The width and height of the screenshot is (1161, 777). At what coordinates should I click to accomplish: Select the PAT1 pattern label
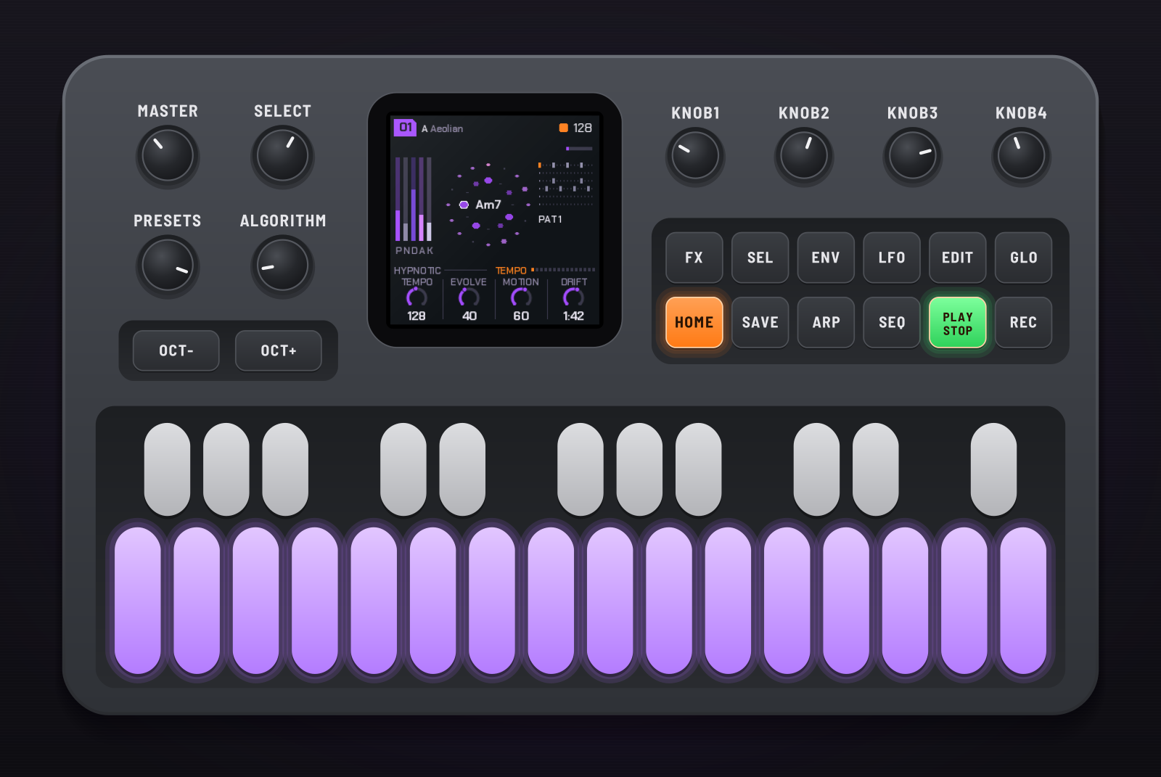tap(550, 219)
